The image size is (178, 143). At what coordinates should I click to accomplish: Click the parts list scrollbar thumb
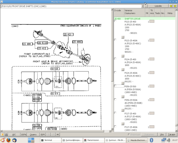pos(176,125)
